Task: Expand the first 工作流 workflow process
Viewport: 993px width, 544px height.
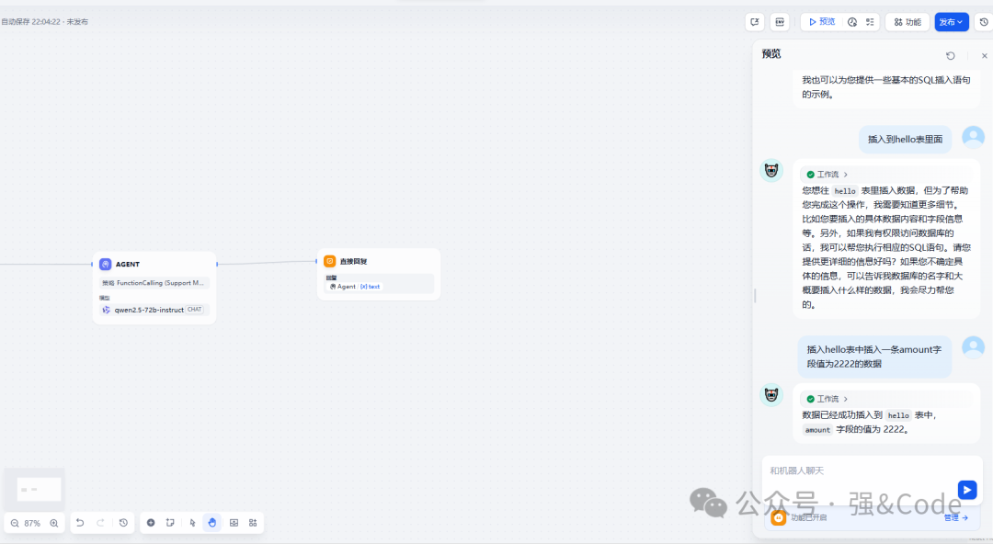Action: (x=827, y=175)
